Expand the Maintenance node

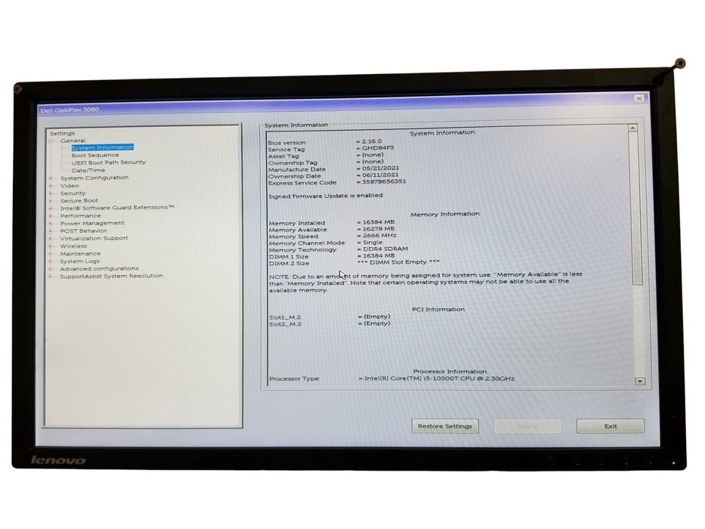[x=51, y=254]
